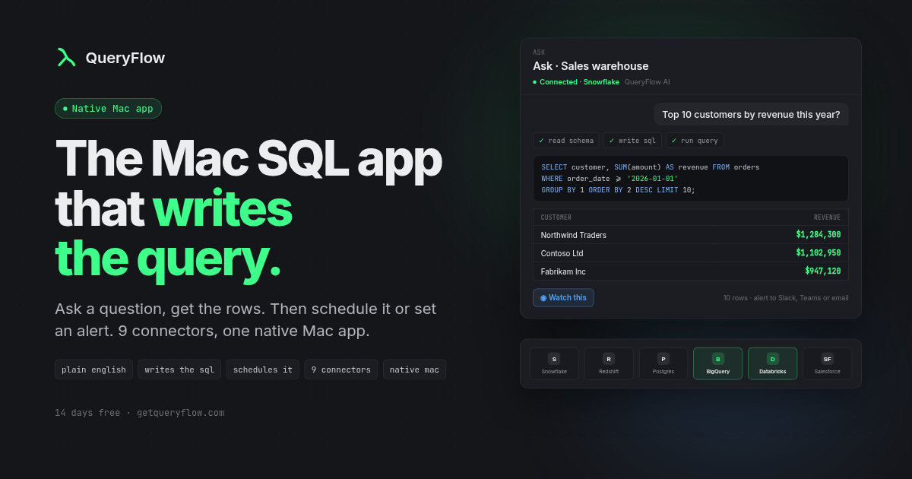Open the Salesforce connector card
This screenshot has height=479, width=912.
coord(828,363)
